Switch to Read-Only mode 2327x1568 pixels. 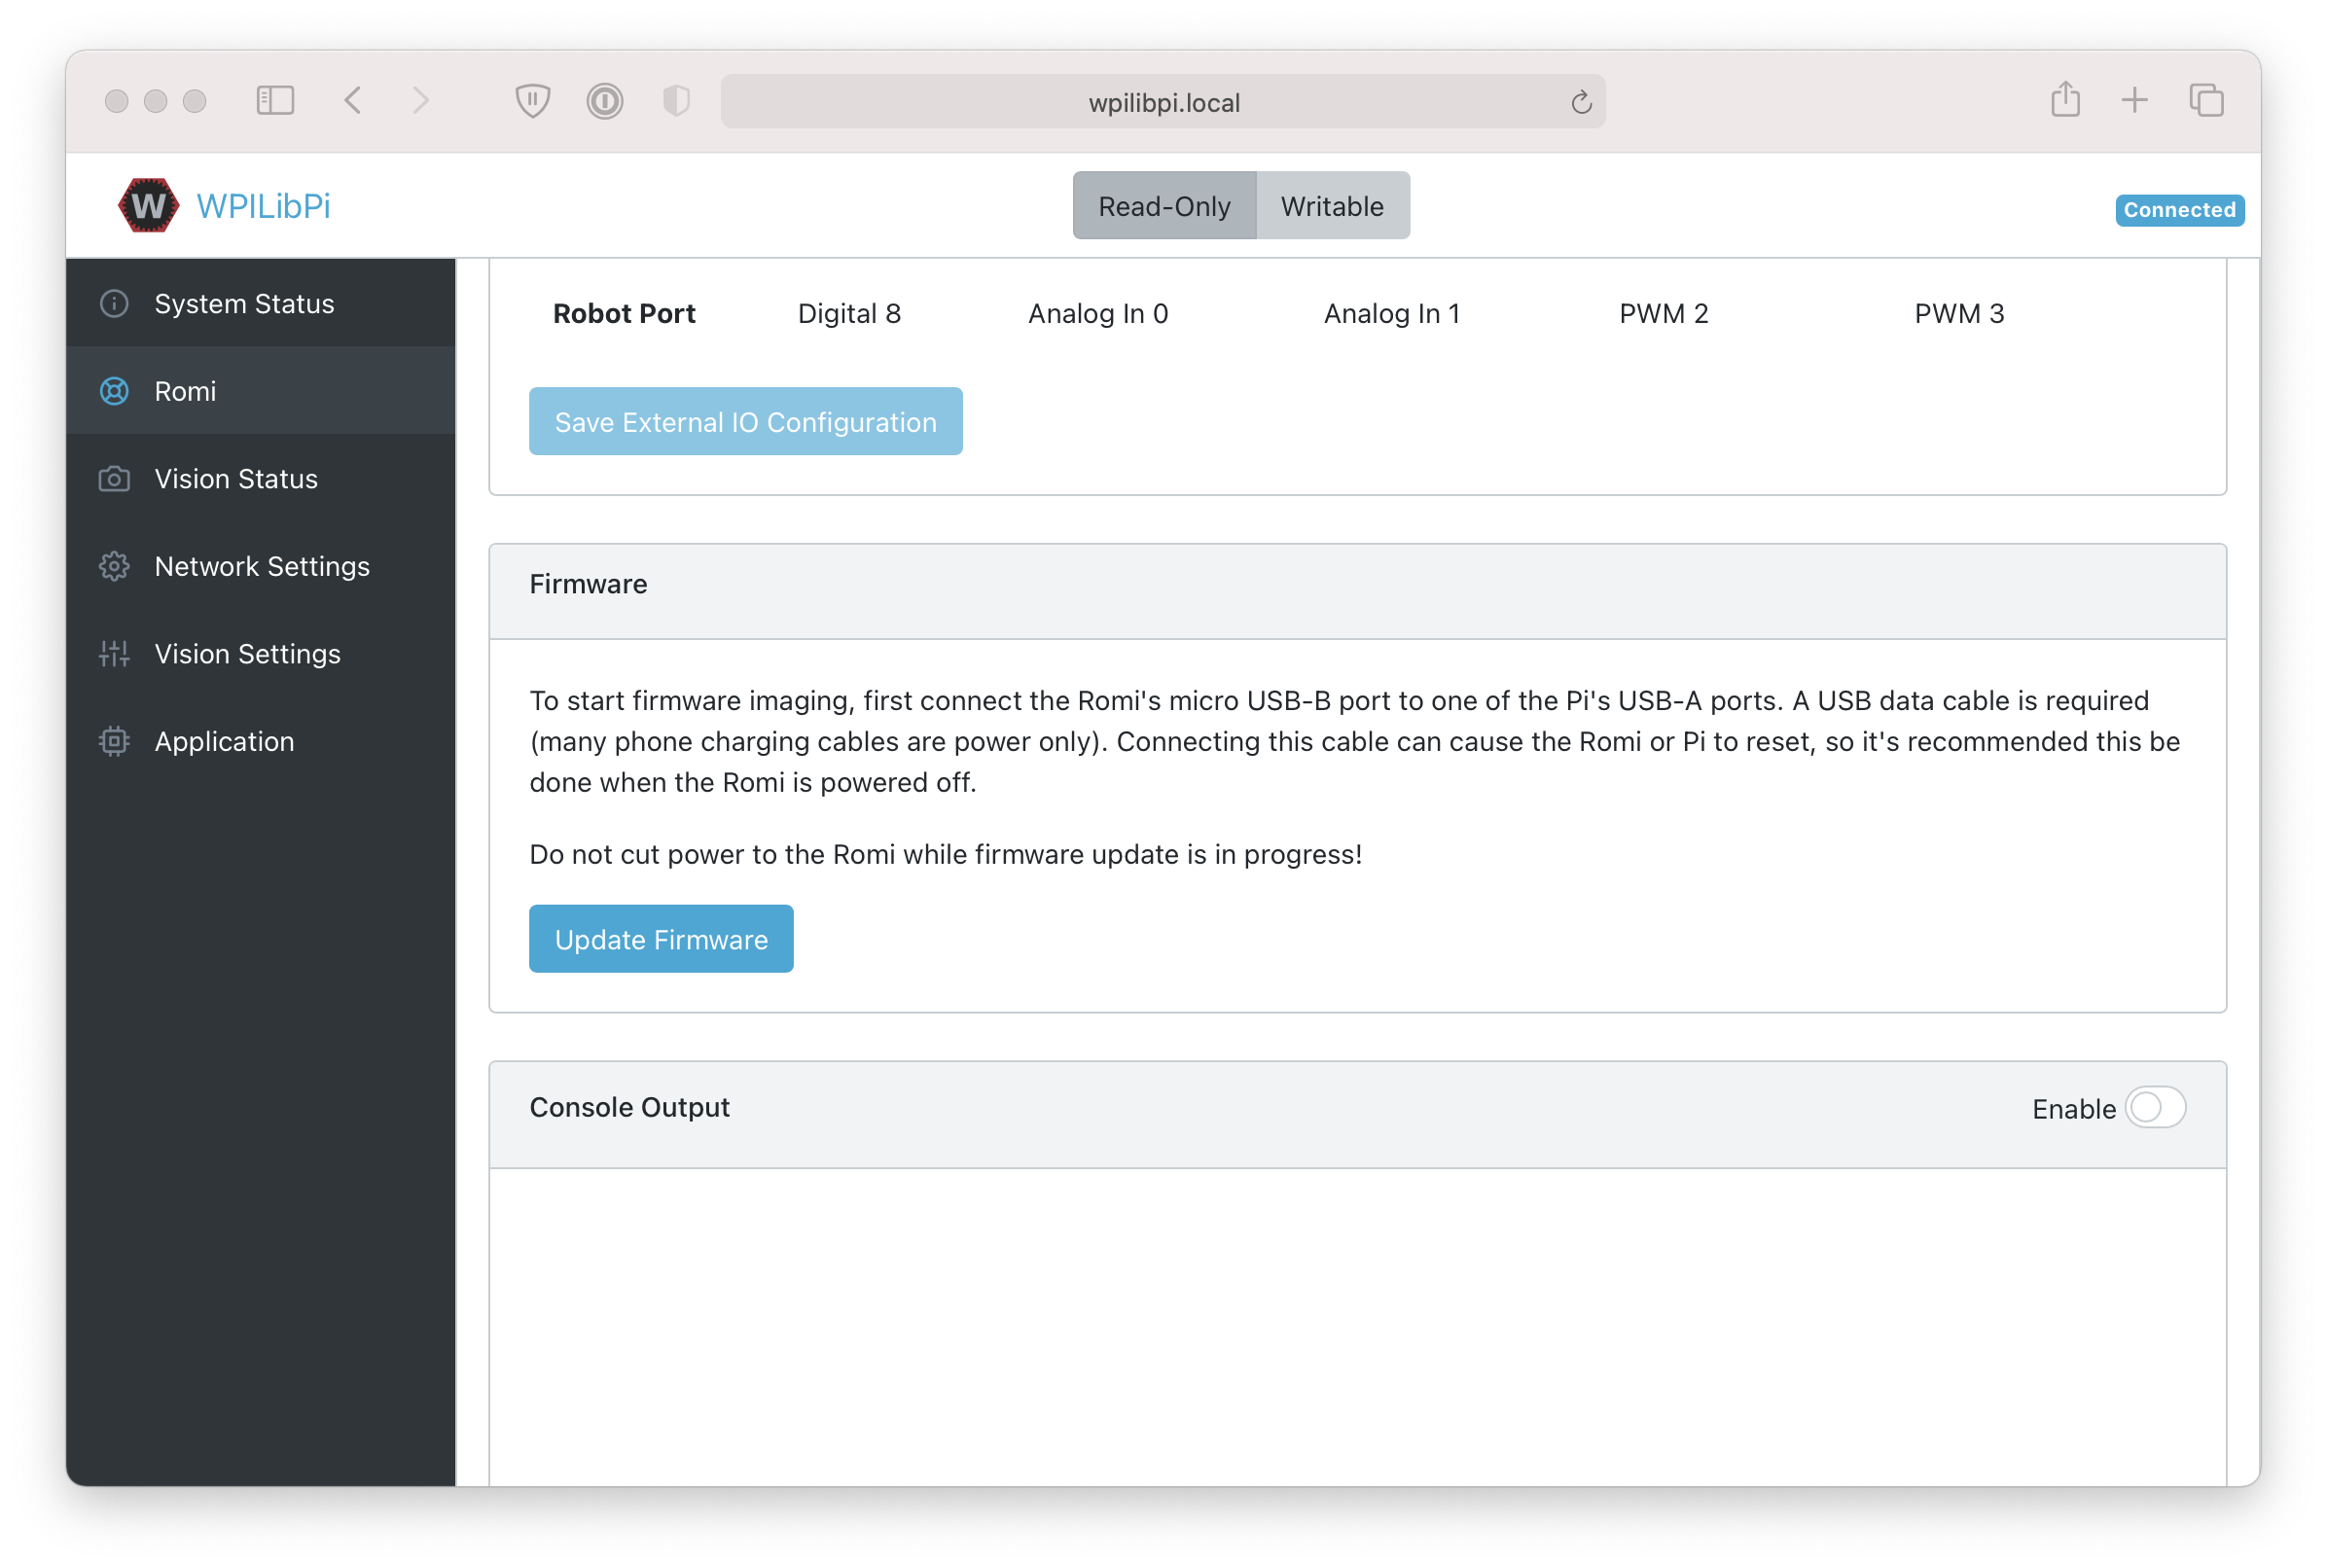[x=1163, y=206]
